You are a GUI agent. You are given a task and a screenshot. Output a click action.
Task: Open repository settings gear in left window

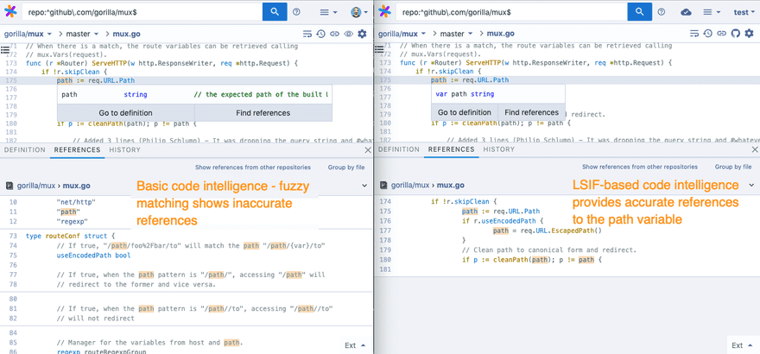(x=362, y=34)
